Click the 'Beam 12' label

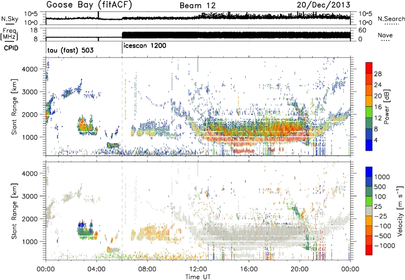click(x=197, y=6)
